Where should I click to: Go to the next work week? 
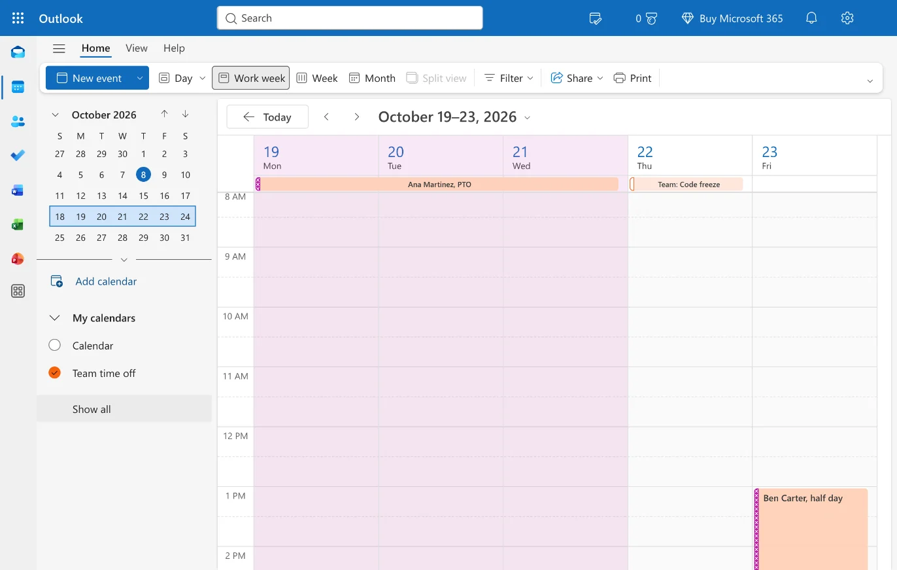(x=356, y=116)
